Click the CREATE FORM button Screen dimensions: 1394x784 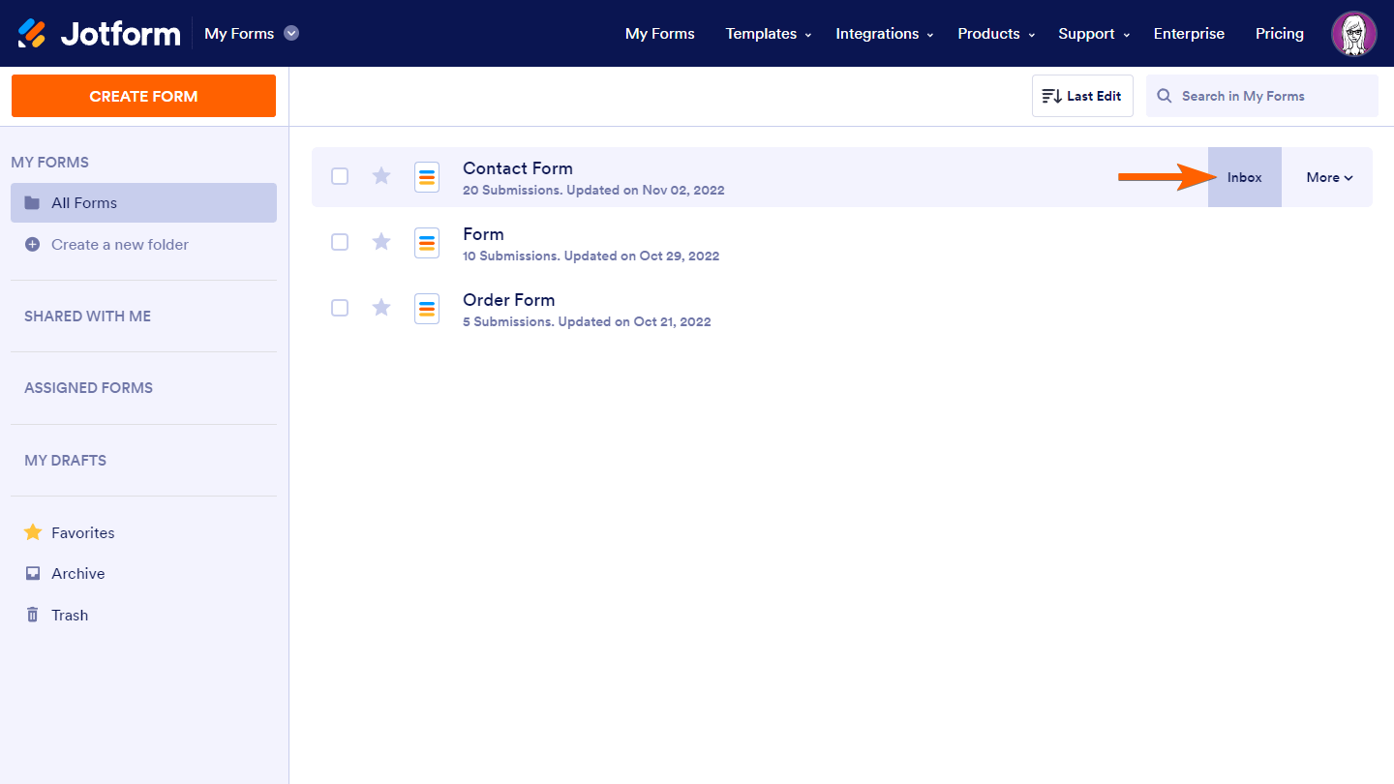[143, 96]
